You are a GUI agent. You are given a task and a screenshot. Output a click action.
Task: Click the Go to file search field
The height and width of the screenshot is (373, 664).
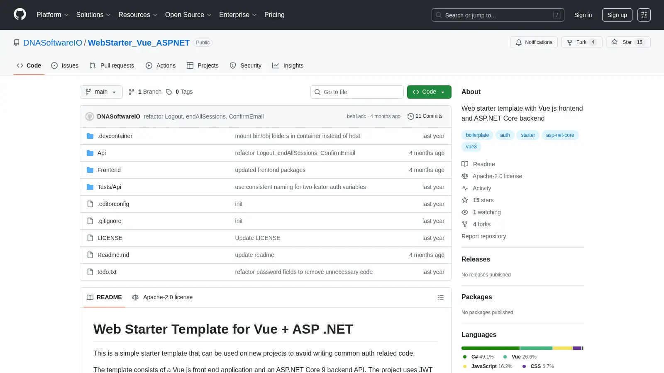[x=357, y=92]
